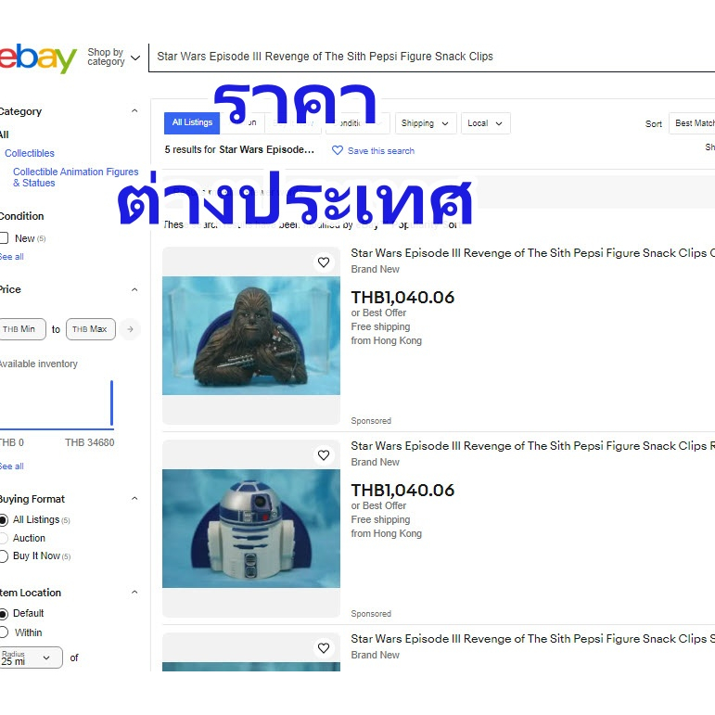Open the Radius 25 mi dropdown

31,658
